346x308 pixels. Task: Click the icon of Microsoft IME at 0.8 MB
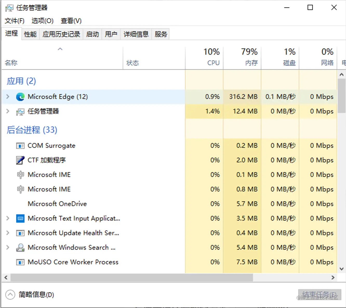tap(20, 189)
